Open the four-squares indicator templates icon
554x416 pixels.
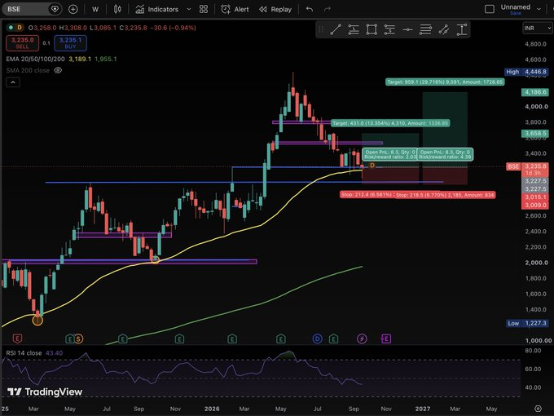pos(204,9)
